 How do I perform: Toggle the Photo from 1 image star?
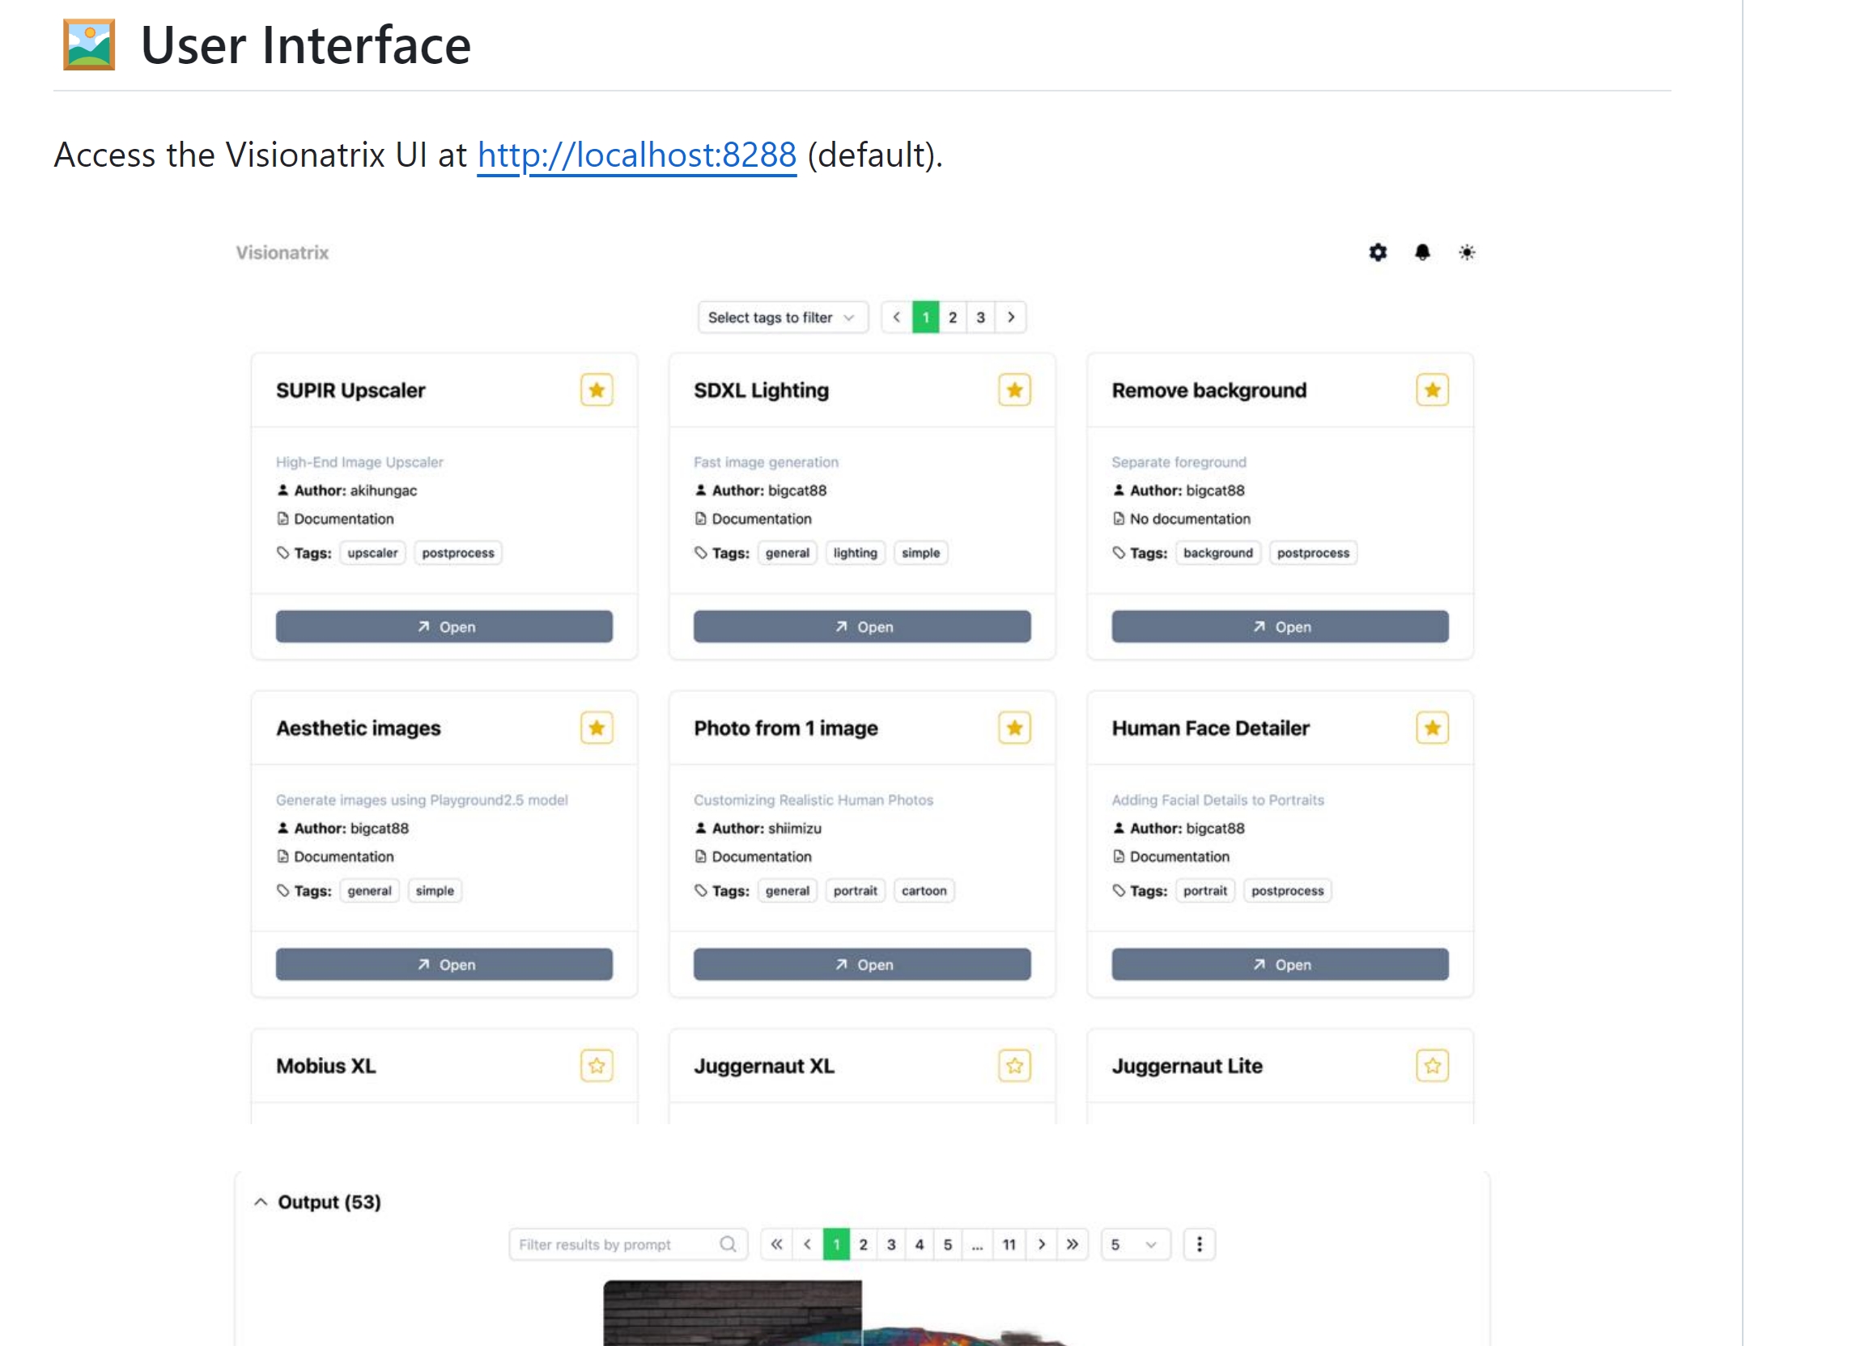coord(1014,728)
